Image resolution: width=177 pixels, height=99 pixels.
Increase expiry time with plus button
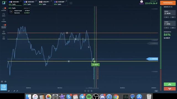tap(173, 17)
